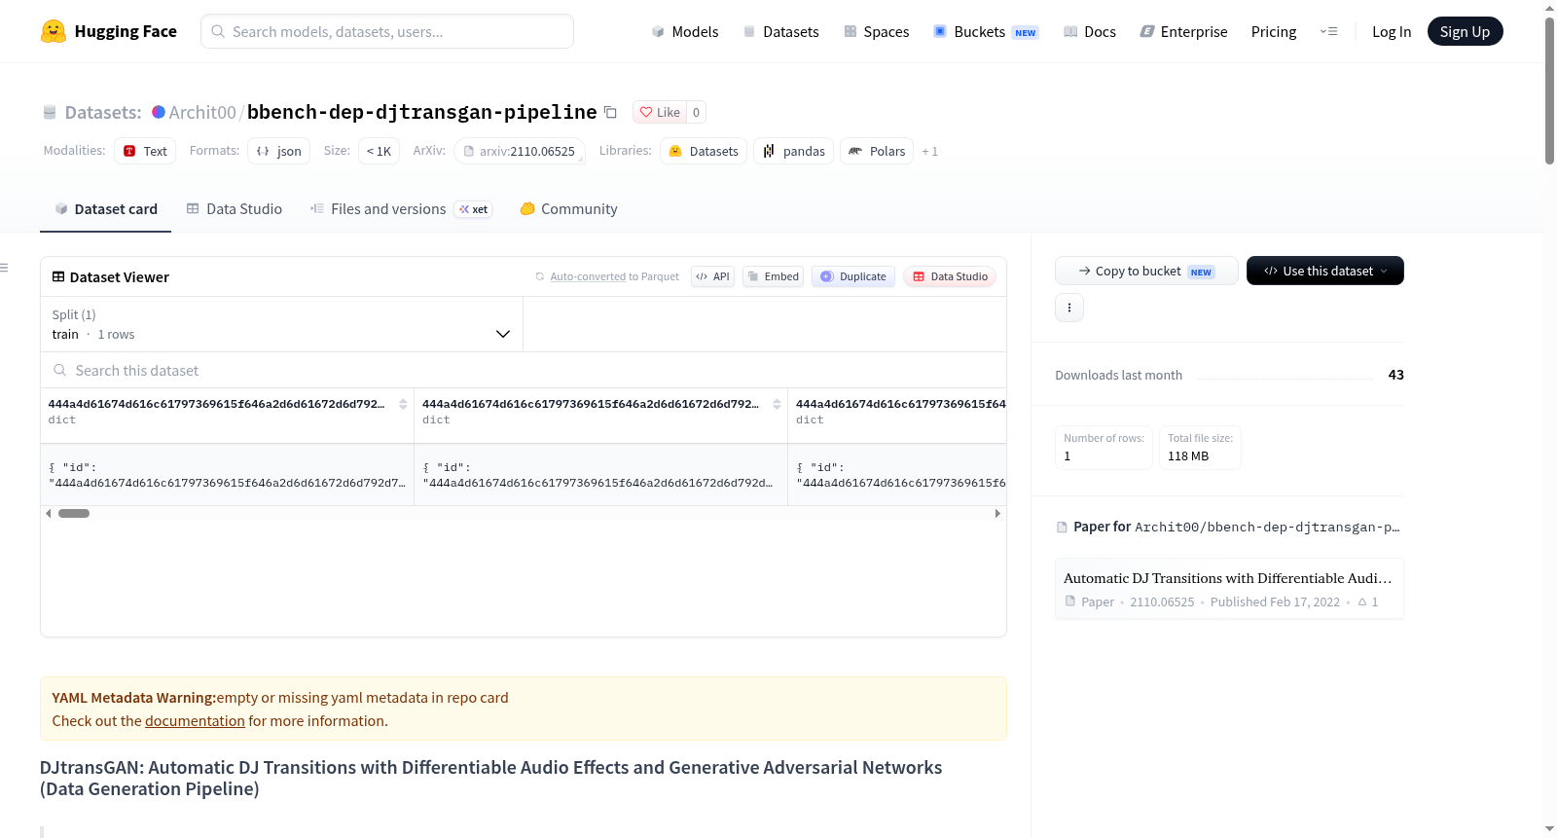Click the Hugging Face logo icon
The height and width of the screenshot is (838, 1557).
tap(54, 31)
